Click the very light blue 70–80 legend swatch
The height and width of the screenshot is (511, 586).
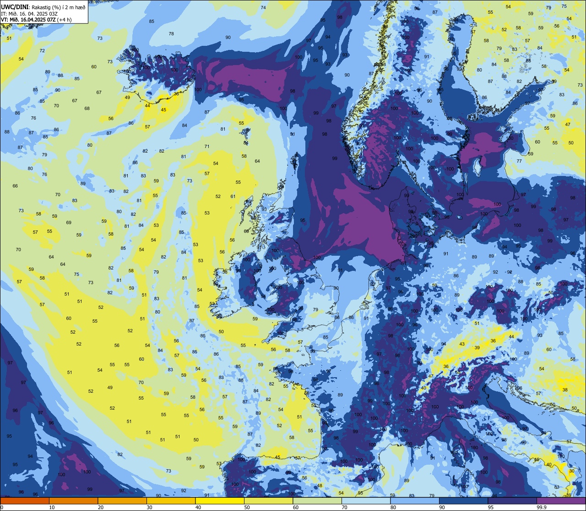point(366,500)
